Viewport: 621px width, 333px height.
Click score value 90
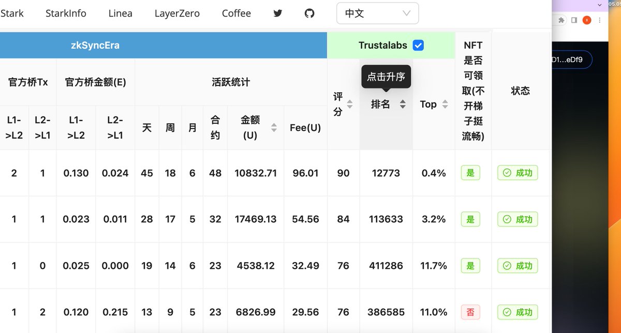tap(344, 173)
